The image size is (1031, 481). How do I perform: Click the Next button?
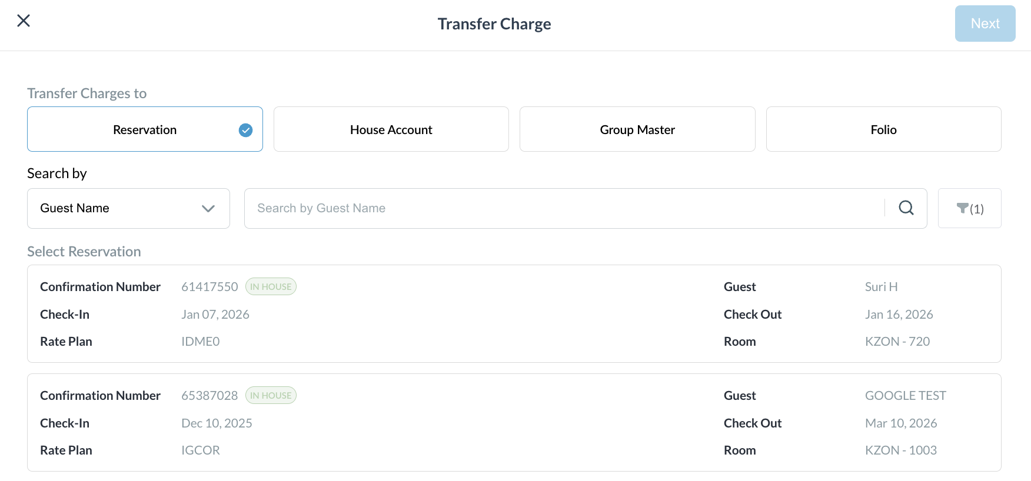click(985, 24)
